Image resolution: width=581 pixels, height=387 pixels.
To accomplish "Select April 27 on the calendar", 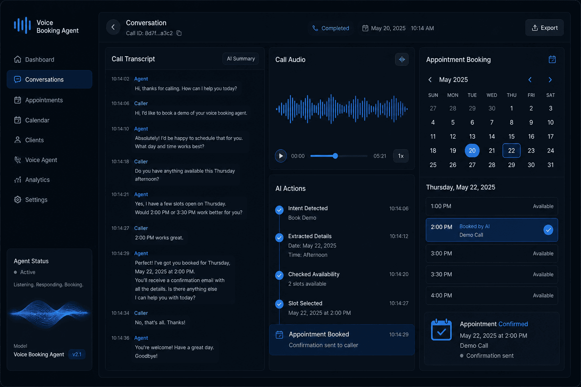I will click(433, 108).
